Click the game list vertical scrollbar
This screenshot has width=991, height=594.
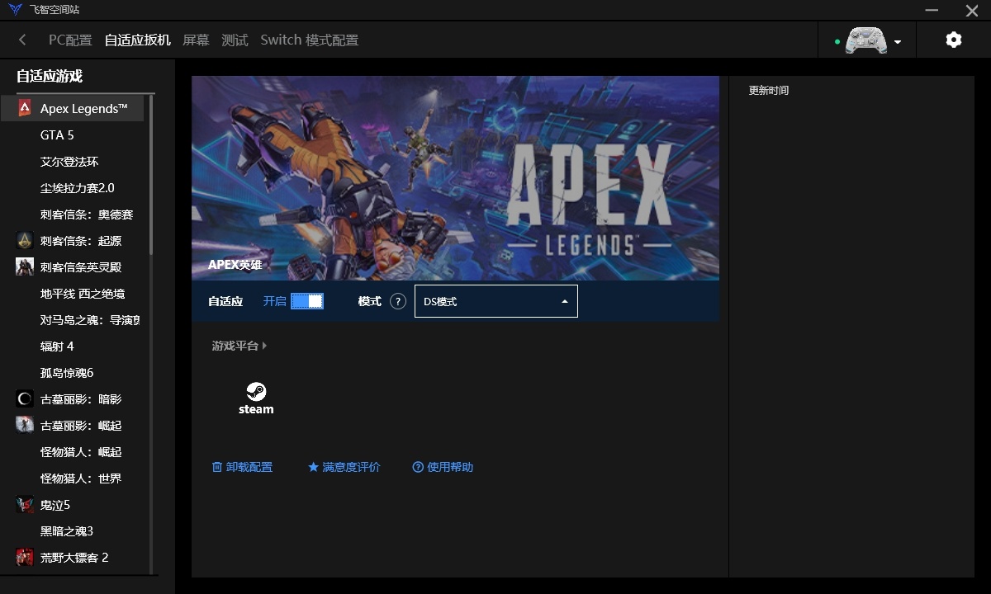click(x=151, y=175)
